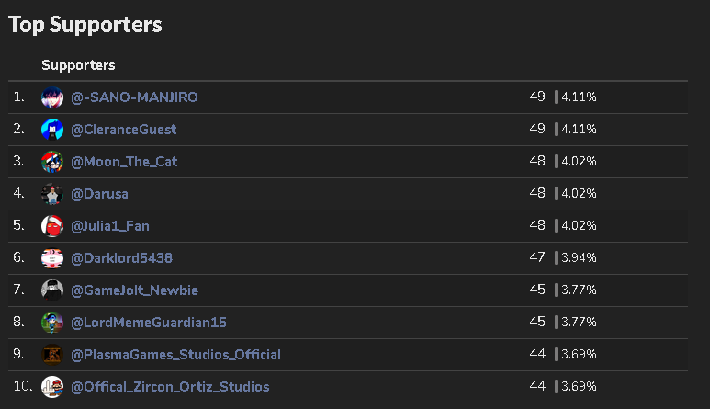Open the @LordMemeGuardian15 profile link
This screenshot has height=409, width=710.
149,323
